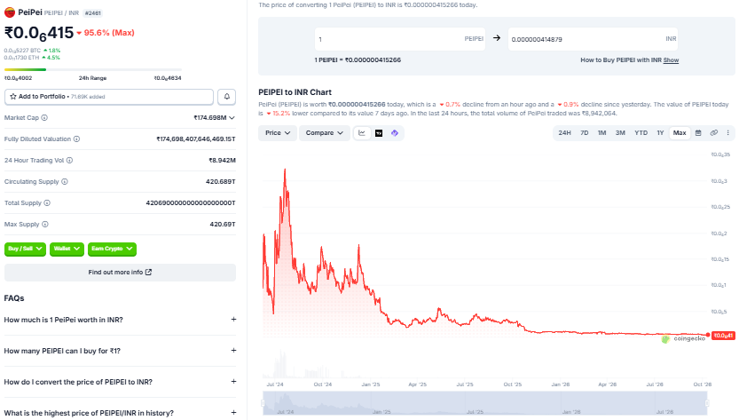Click the ₹0.0₆41 current price label on chart
Screen dimensions: 739x420
click(723, 336)
